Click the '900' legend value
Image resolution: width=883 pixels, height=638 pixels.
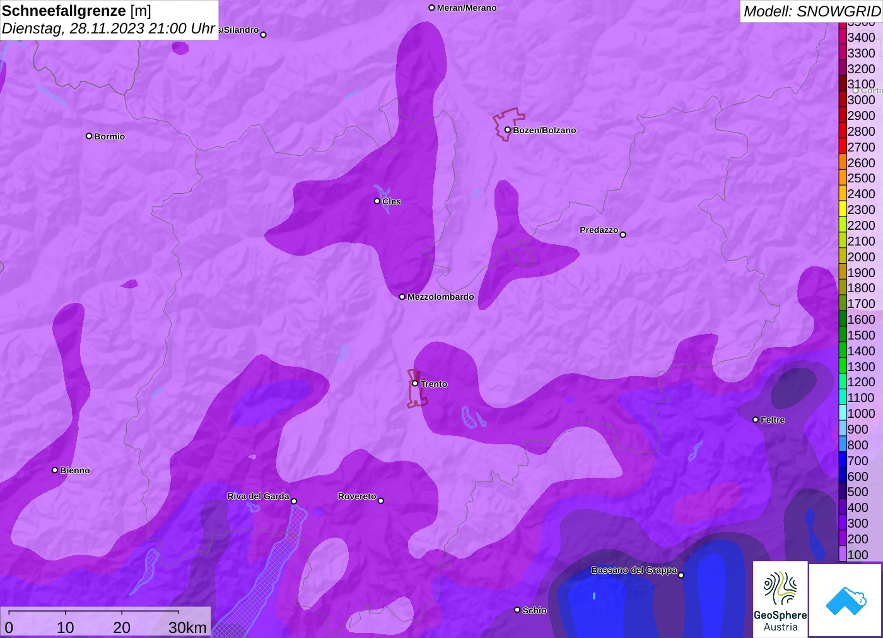point(858,429)
